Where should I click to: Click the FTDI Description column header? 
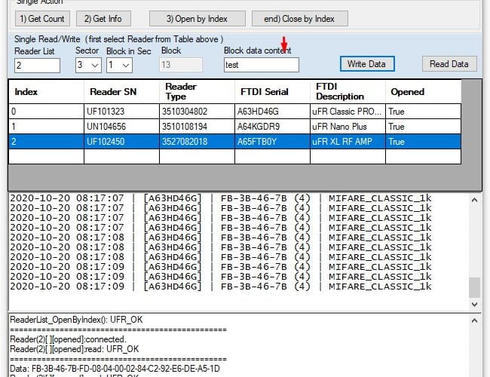point(348,91)
